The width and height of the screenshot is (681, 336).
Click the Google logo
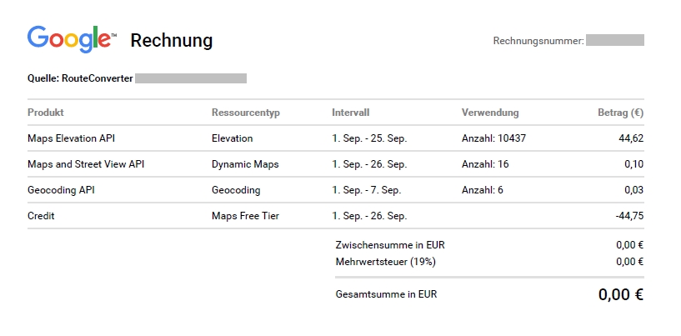[x=72, y=39]
